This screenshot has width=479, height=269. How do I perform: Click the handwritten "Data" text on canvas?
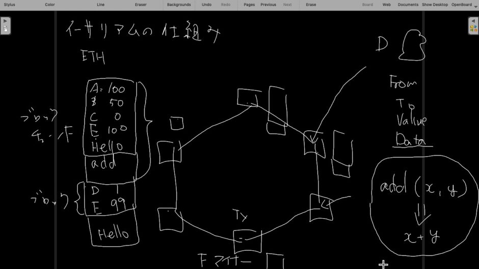411,140
